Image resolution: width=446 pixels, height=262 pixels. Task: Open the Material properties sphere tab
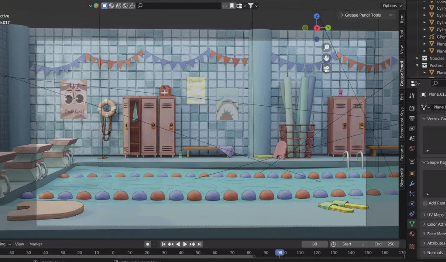click(x=412, y=234)
